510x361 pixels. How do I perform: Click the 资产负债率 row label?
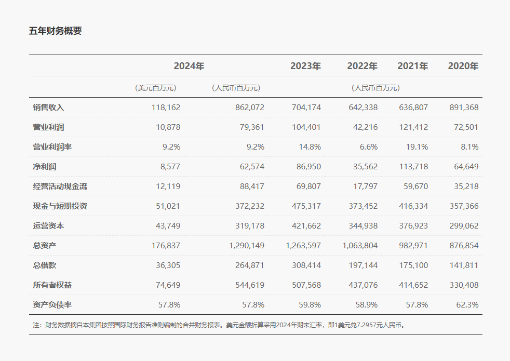(x=52, y=305)
